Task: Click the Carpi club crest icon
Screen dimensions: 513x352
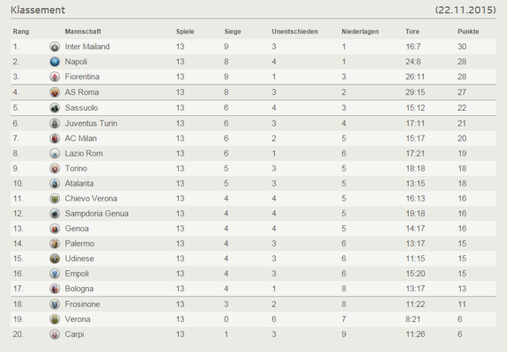Action: [x=55, y=334]
